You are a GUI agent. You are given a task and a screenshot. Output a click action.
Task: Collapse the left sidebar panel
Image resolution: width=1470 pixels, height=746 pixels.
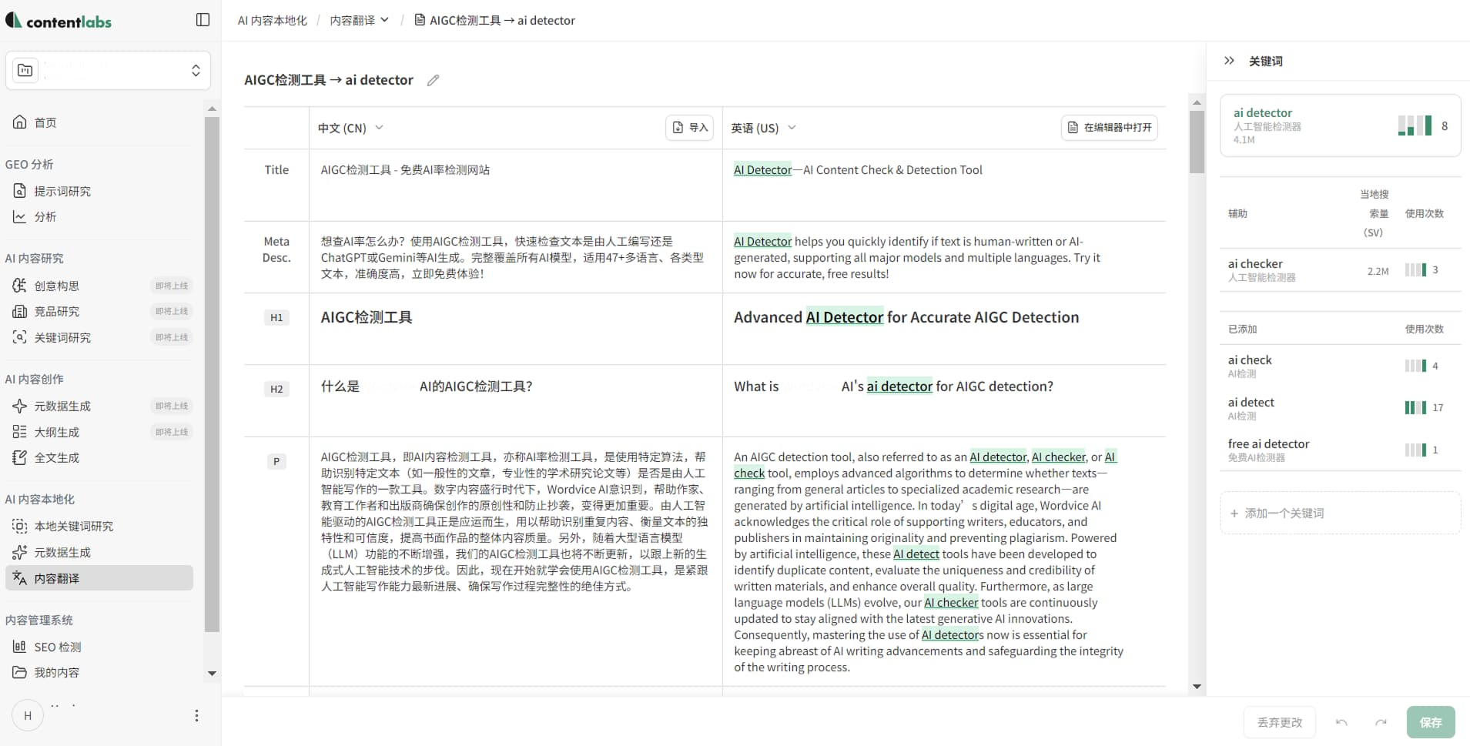(202, 20)
